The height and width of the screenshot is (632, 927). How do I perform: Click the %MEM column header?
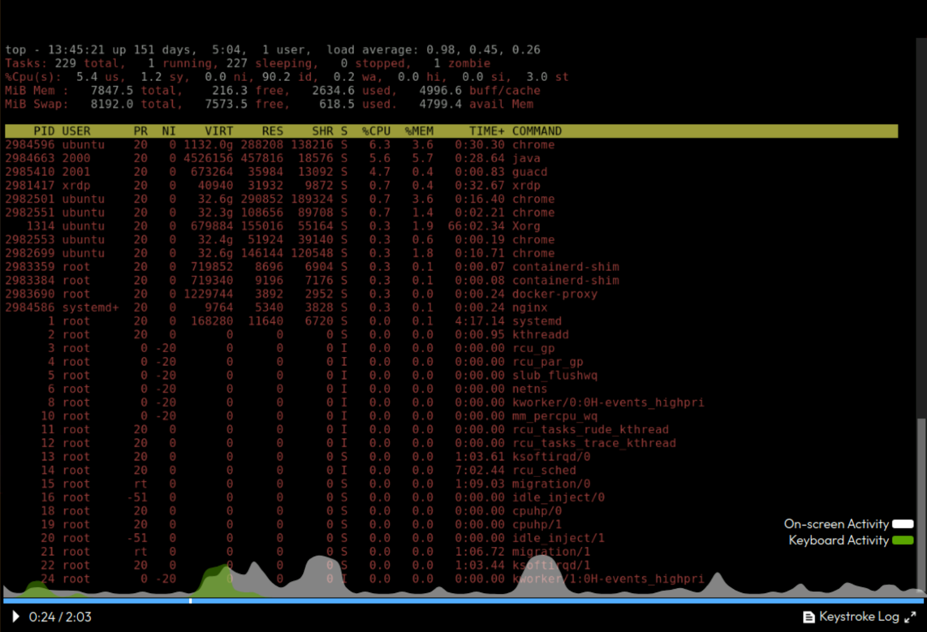[419, 131]
